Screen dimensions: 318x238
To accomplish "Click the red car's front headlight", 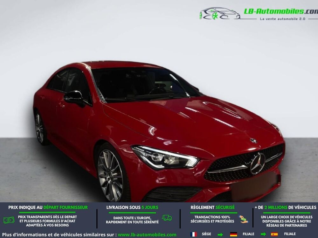I will pyautogui.click(x=165, y=157).
